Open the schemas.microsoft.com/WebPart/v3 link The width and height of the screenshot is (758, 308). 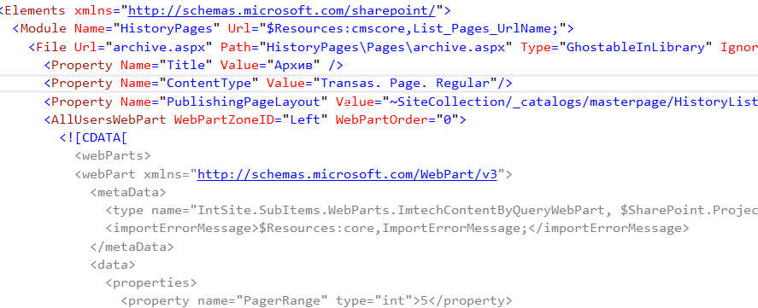point(348,174)
